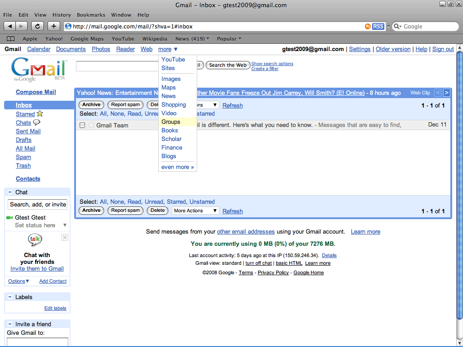The image size is (463, 347).
Task: Open the Drafts folder
Action: point(24,140)
